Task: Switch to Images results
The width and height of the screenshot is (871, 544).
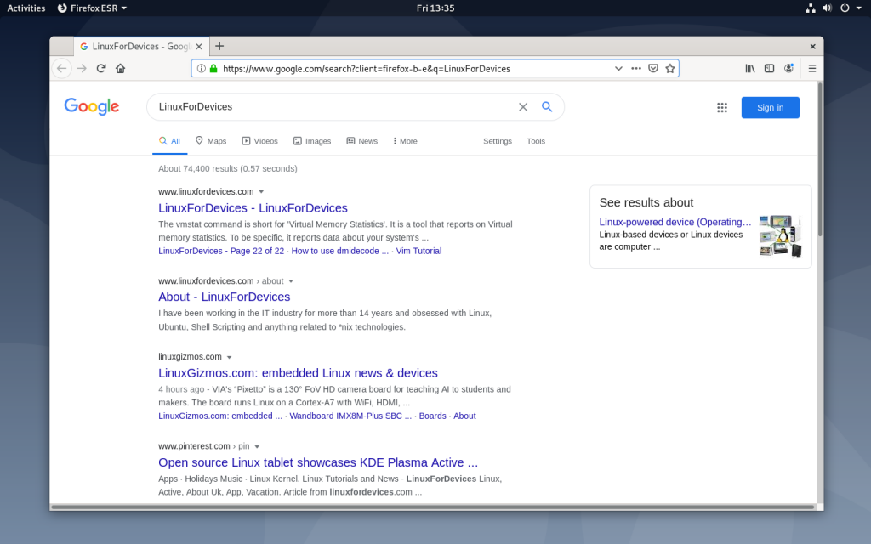Action: pyautogui.click(x=312, y=141)
